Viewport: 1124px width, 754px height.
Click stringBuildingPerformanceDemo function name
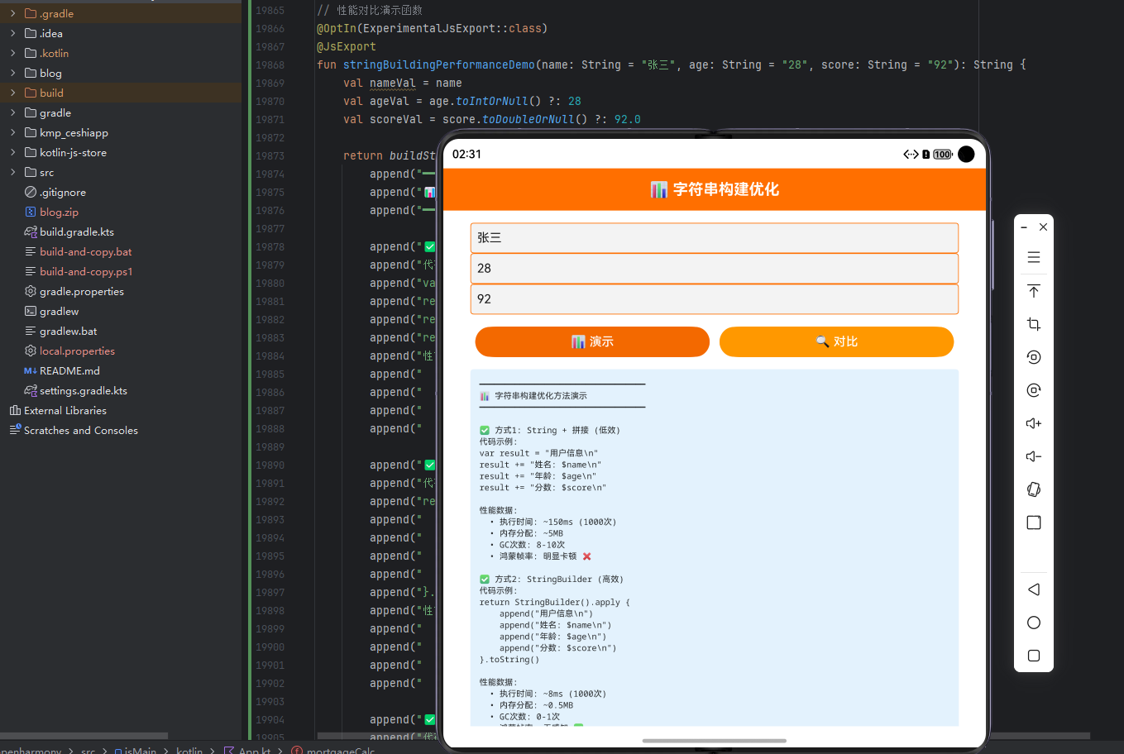[439, 64]
